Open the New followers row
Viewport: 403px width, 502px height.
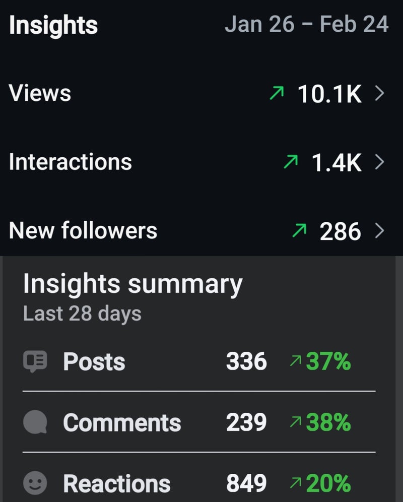[x=83, y=231]
